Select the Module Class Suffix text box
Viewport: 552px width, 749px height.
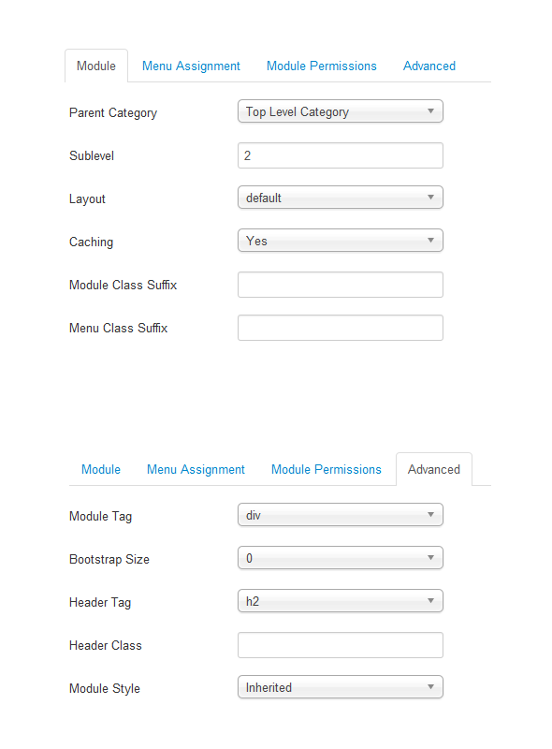click(x=340, y=285)
